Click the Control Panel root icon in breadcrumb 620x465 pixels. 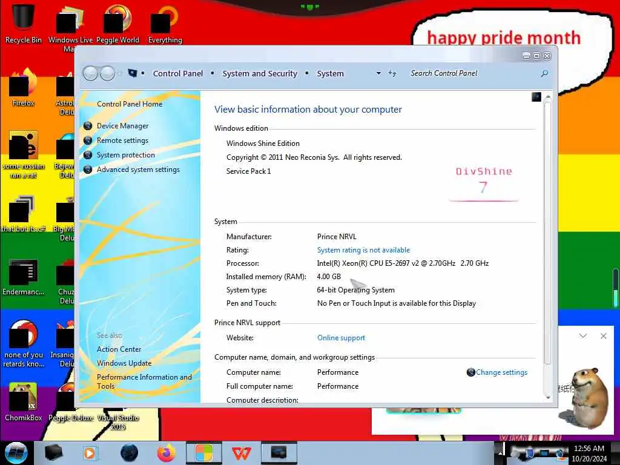point(133,73)
